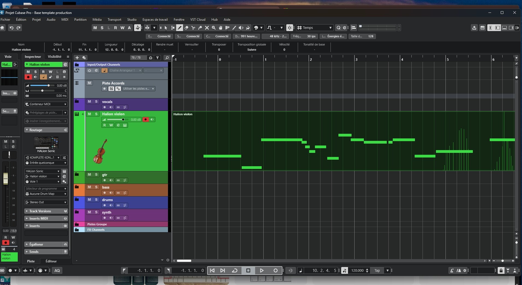Solo the drums folder track
This screenshot has height=285, width=522.
point(96,200)
